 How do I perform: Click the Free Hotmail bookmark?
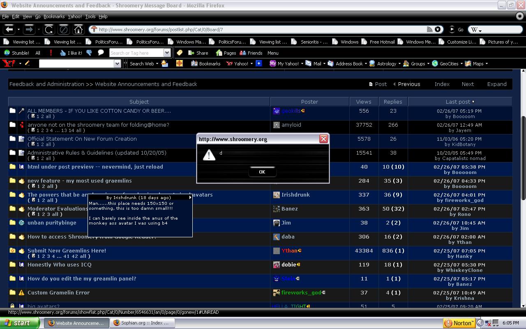coord(378,42)
